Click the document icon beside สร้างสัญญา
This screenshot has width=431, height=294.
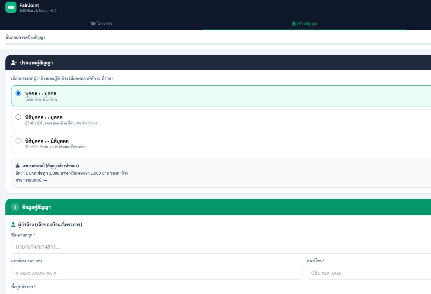point(294,23)
